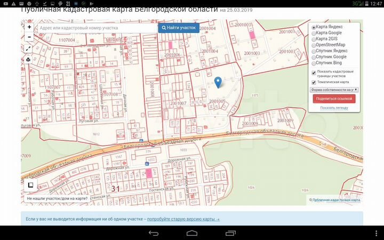Screen dimensions: 384x240
Task: Tap the Android home navigation icon
Action: click(x=192, y=233)
